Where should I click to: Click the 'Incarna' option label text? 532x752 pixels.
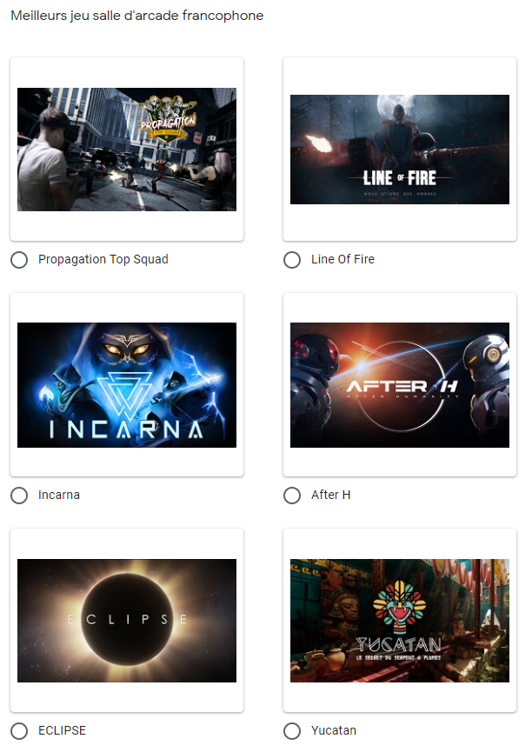(59, 495)
